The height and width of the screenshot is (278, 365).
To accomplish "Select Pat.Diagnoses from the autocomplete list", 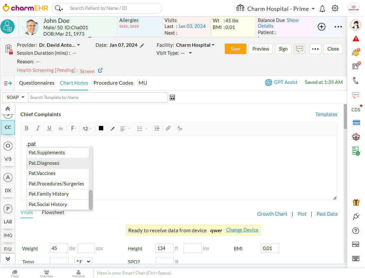I will (x=44, y=163).
